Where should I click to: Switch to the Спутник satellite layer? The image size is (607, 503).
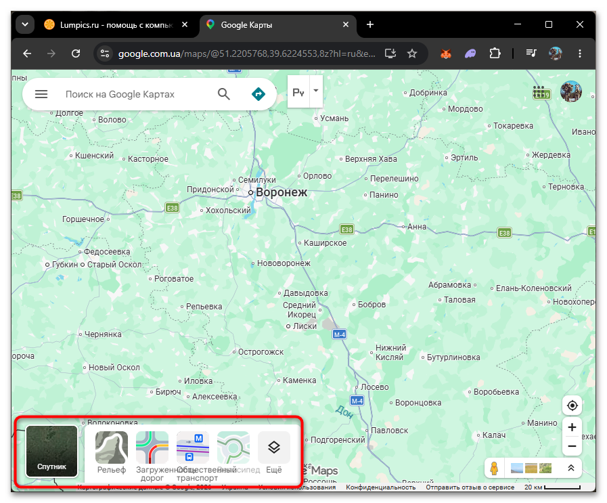pyautogui.click(x=52, y=451)
